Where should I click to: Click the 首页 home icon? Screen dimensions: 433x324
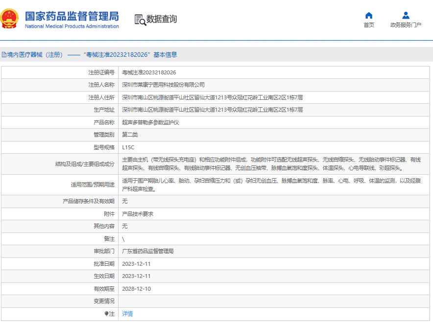[369, 16]
